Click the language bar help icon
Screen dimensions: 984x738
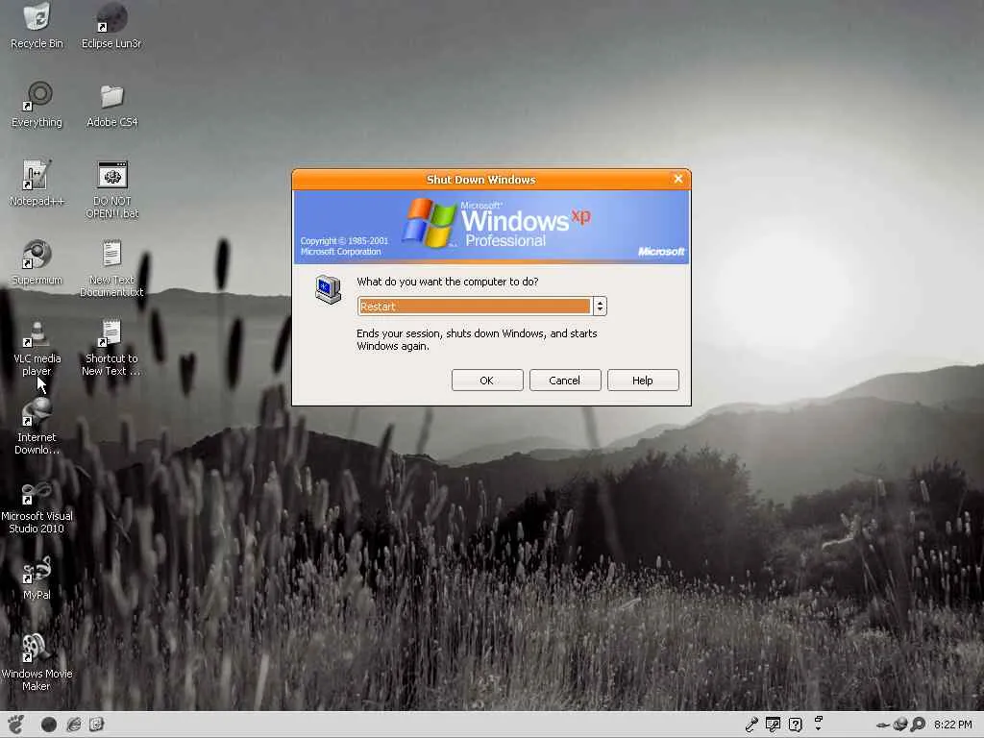[795, 725]
